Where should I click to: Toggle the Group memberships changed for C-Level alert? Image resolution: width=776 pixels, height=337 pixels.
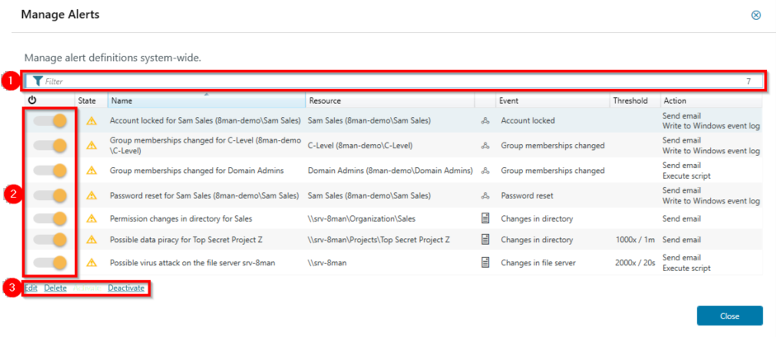(x=49, y=146)
